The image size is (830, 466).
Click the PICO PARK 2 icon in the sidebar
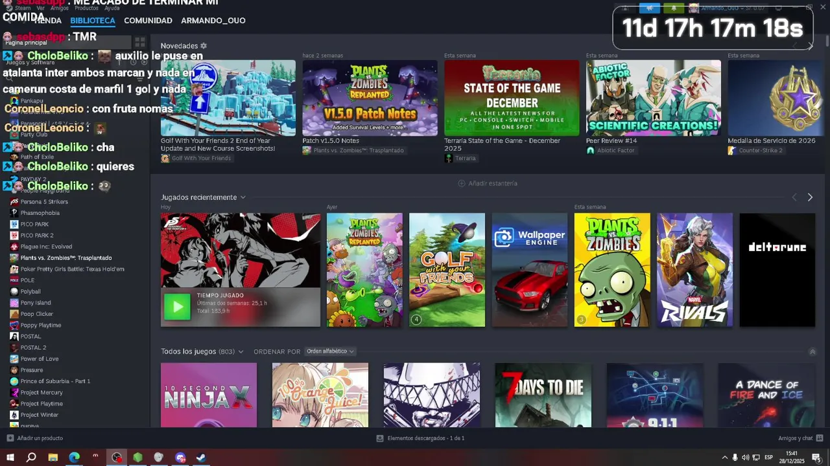pyautogui.click(x=14, y=236)
